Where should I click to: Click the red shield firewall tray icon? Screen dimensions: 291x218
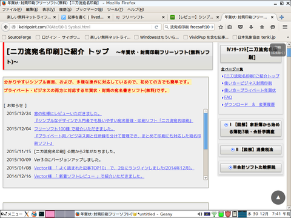pos(228,214)
